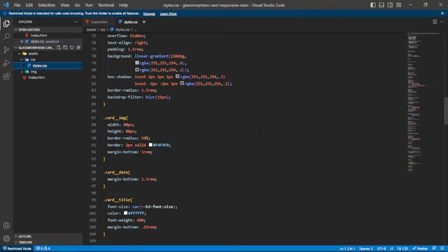Click the VS Code logo icon
The image size is (448, 252).
pos(6,5)
